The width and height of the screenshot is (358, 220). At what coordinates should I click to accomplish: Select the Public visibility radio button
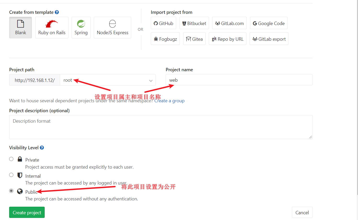pyautogui.click(x=11, y=191)
